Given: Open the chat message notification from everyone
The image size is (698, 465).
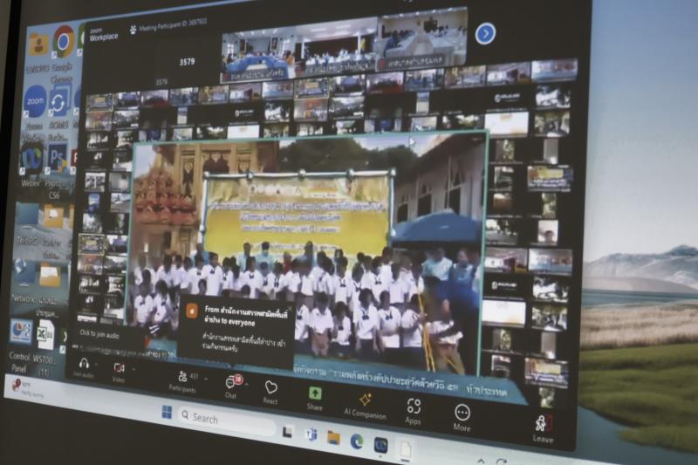Looking at the screenshot, I should coord(236,332).
